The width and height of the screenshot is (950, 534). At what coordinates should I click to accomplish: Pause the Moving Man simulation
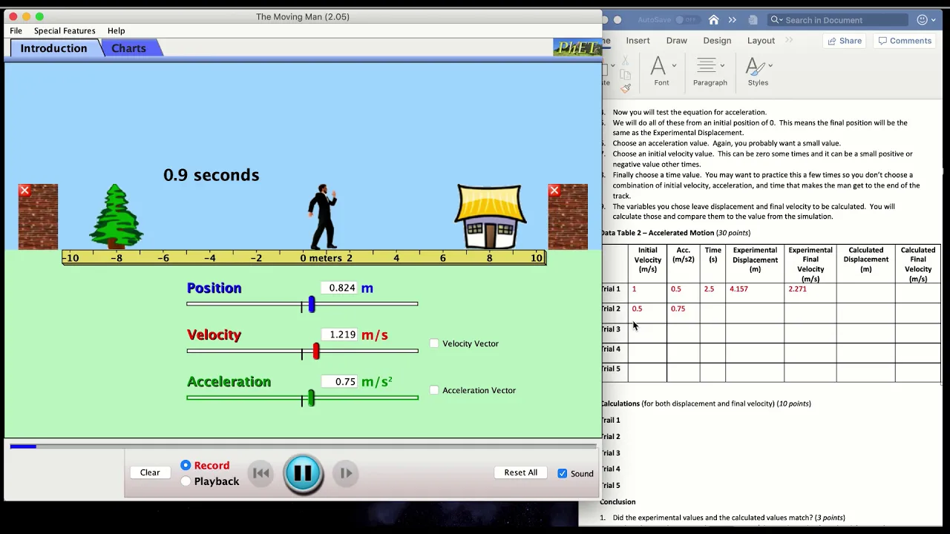click(x=303, y=472)
